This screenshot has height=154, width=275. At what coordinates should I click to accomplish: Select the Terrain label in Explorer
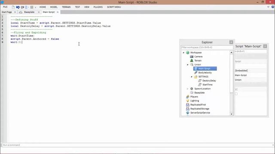[x=198, y=61]
